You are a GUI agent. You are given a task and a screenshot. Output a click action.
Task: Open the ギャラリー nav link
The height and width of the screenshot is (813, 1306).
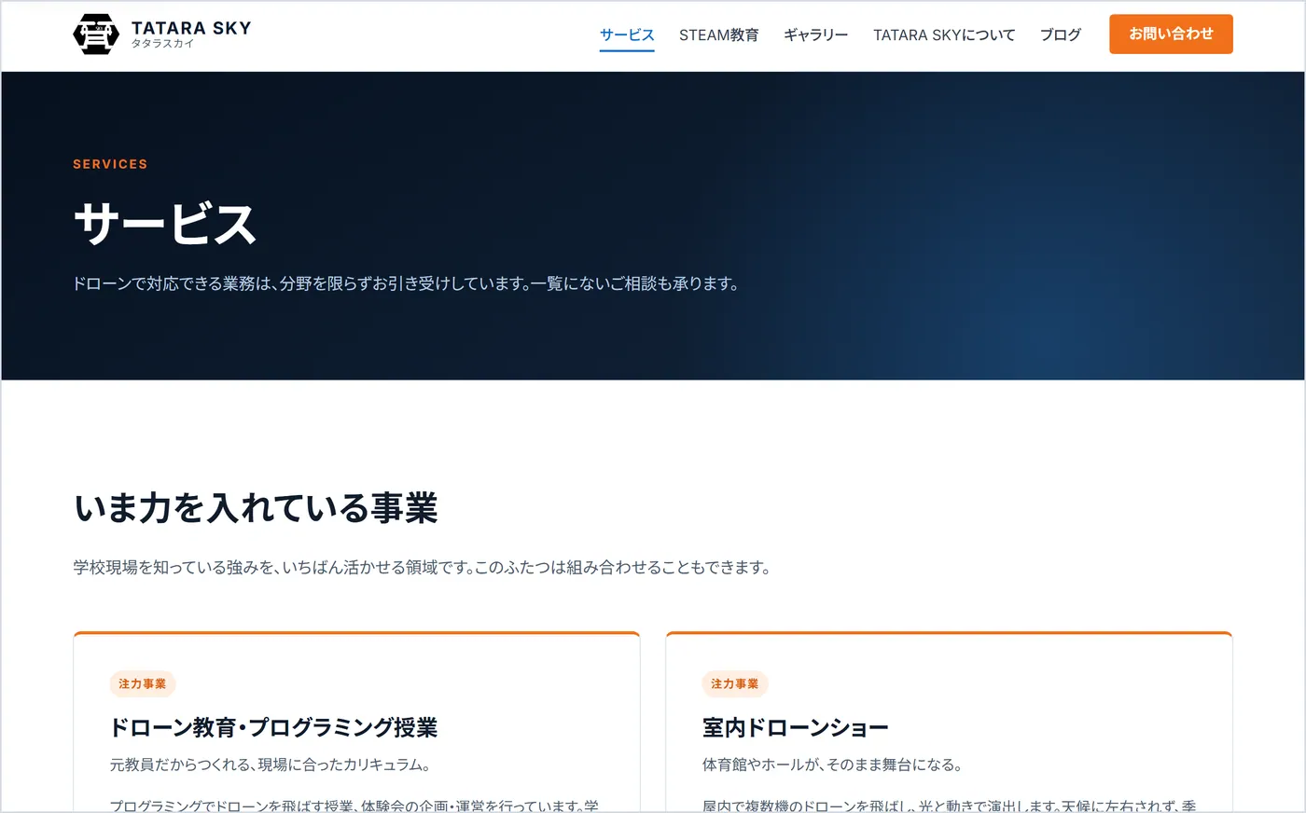(815, 34)
